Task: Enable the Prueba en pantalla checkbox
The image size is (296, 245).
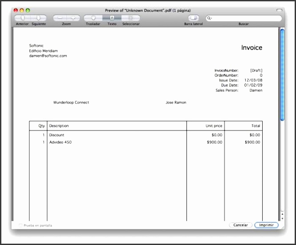Action: 20,225
